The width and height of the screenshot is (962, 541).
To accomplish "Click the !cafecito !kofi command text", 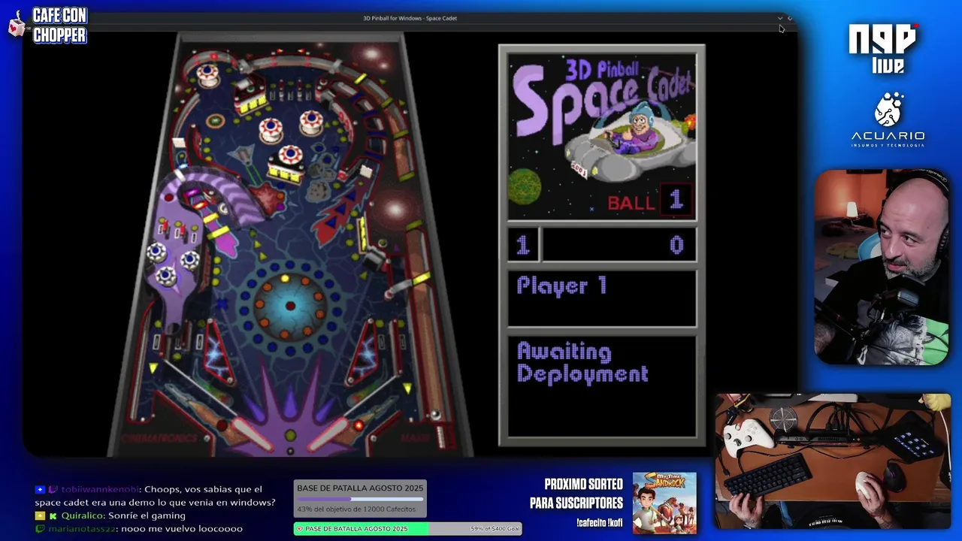I will (600, 523).
